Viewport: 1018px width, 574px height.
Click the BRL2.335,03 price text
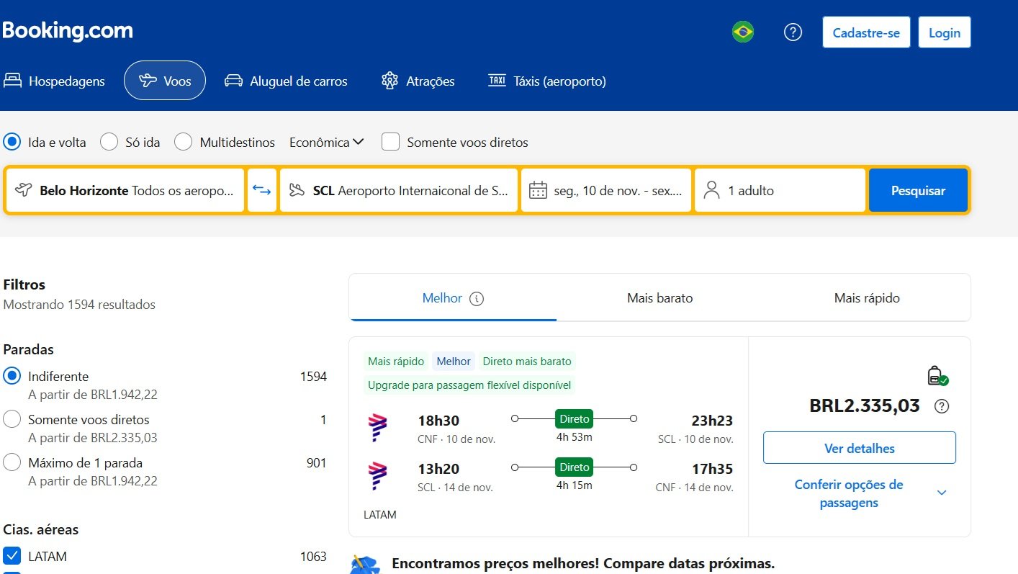(865, 406)
